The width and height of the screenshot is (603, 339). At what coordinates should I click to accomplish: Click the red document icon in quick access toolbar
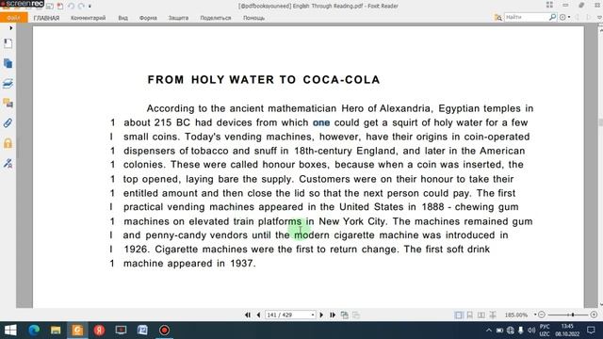point(60,6)
